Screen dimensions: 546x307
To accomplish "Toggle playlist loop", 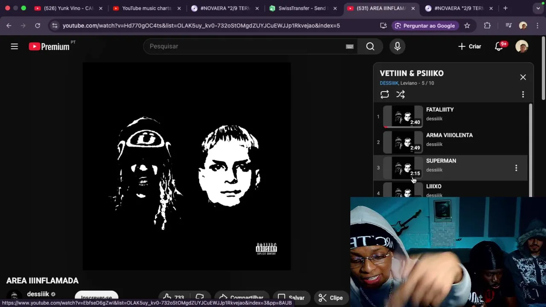I will pyautogui.click(x=385, y=94).
